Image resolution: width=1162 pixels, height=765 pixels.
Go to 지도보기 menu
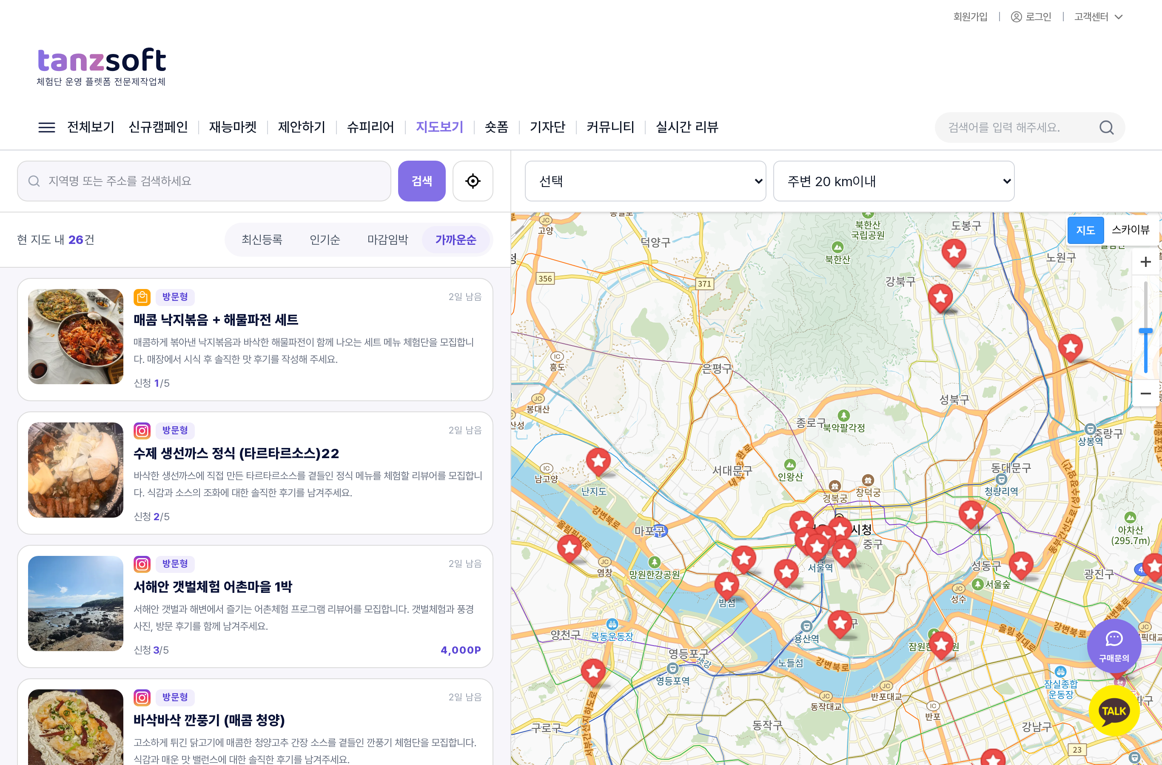click(x=439, y=127)
